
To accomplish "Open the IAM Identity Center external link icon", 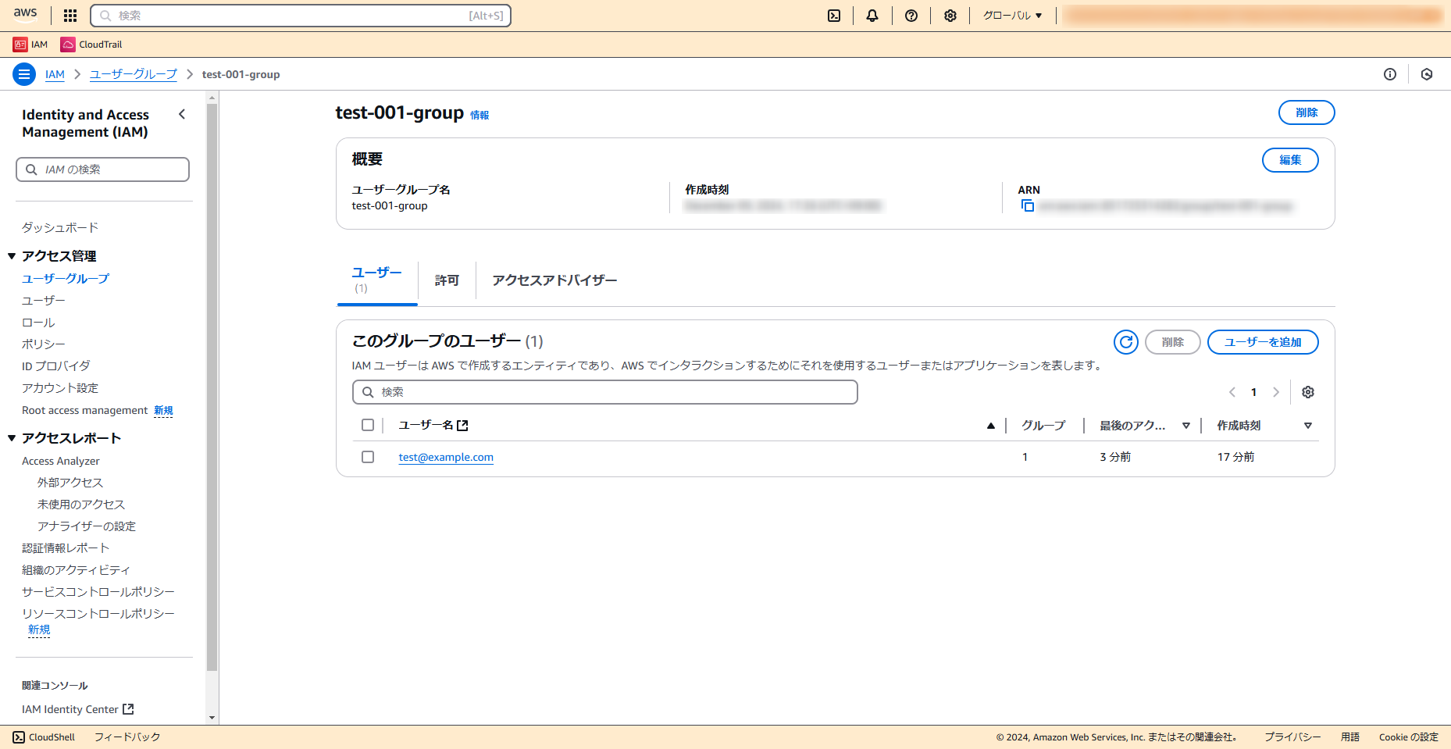I will [129, 709].
